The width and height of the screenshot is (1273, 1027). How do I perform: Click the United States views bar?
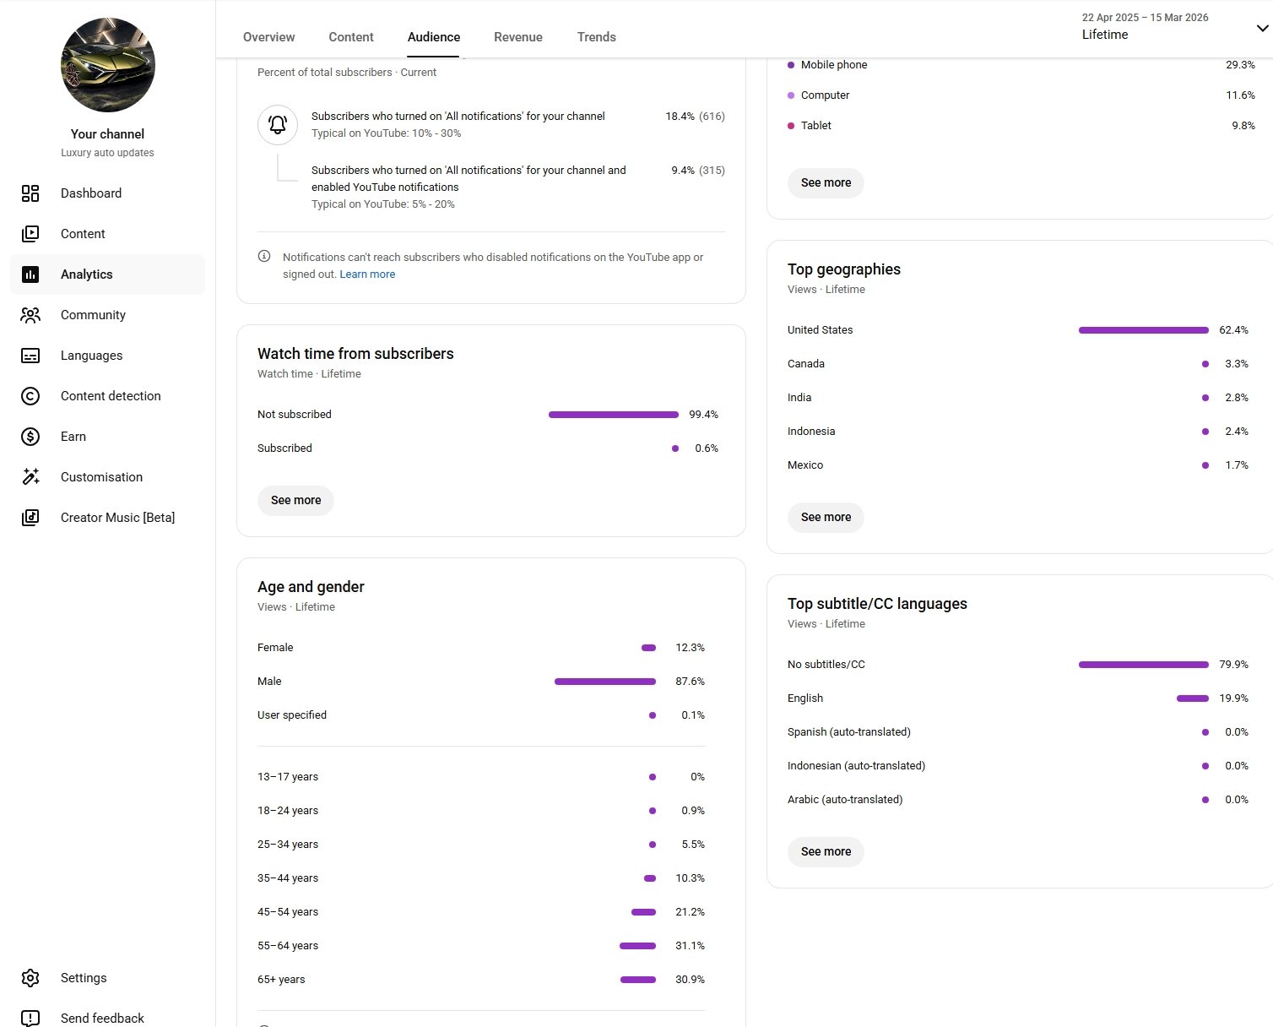pyautogui.click(x=1143, y=330)
